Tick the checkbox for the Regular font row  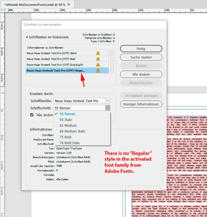tap(112, 70)
